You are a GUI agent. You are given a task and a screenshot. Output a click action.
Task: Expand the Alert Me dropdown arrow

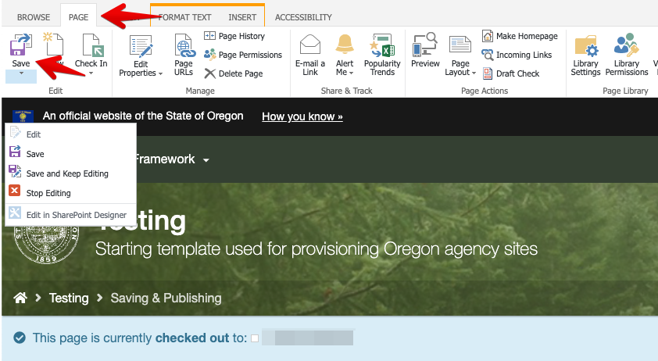tap(352, 73)
